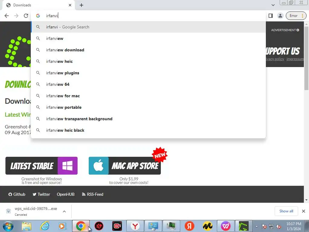Viewport: 309px width, 232px height.
Task: Select the Downloads tab
Action: coord(38,5)
